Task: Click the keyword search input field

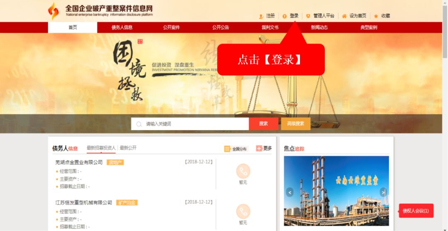Action: click(x=190, y=124)
